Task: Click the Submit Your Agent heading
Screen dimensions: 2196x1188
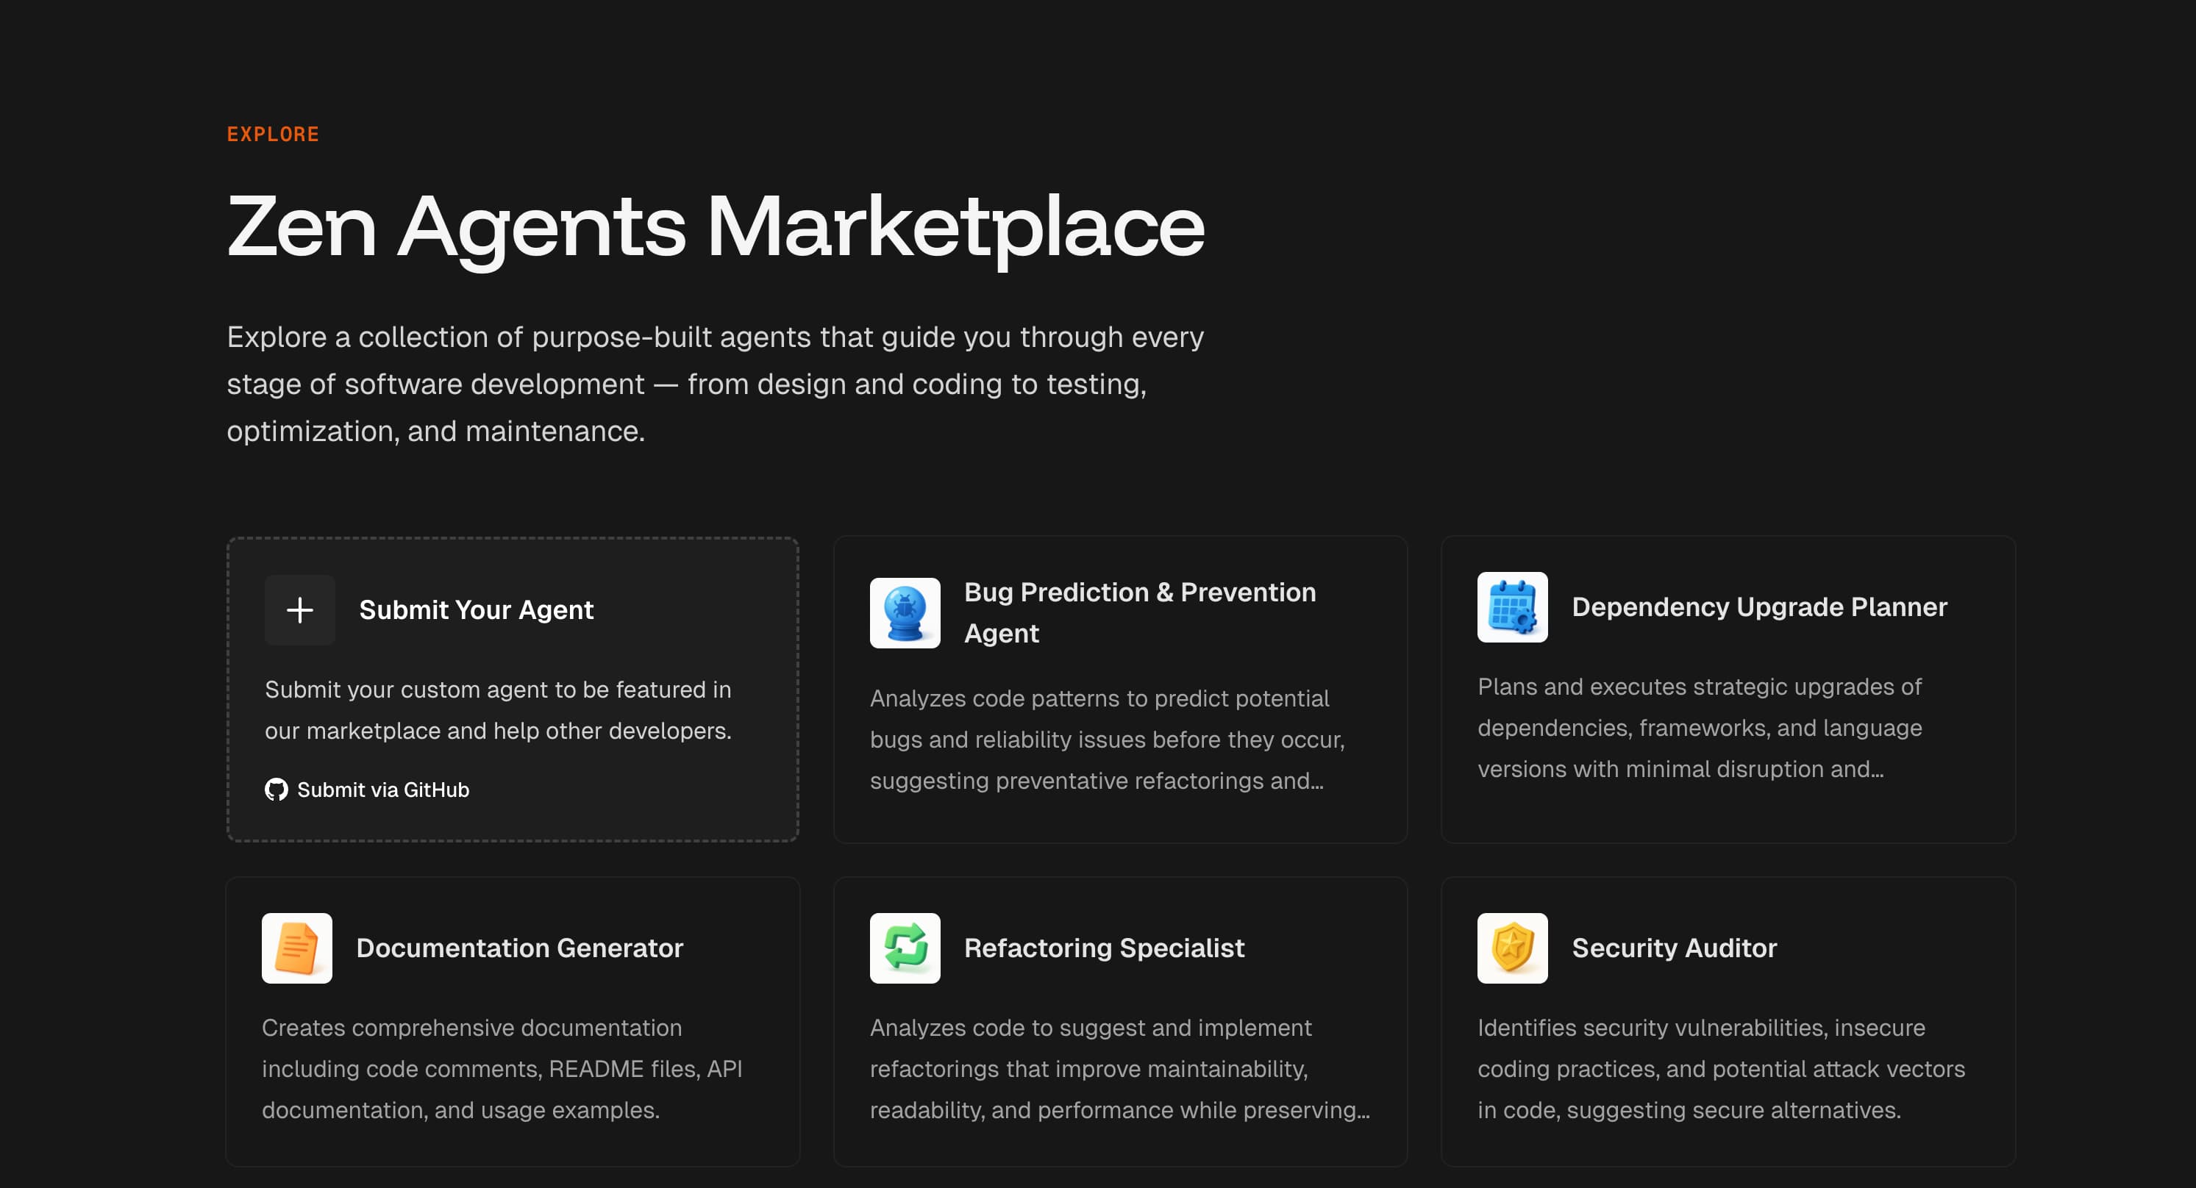Action: [x=477, y=609]
